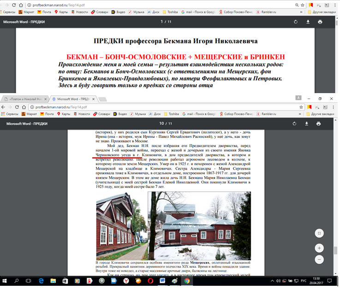Screen dimensions: 340x289
Task: Open Task View on the taskbar
Action: click(28, 281)
